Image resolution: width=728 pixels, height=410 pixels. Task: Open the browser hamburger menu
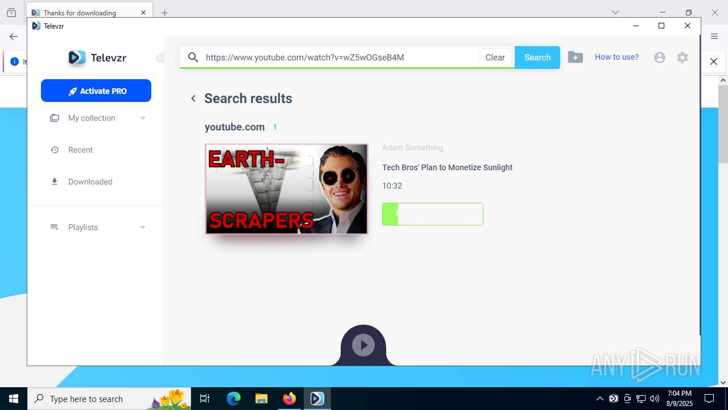pyautogui.click(x=714, y=36)
